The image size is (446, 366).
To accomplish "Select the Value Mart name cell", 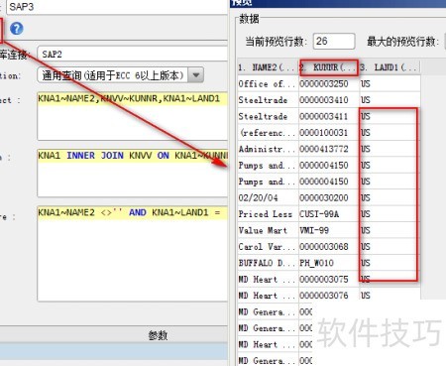I will point(268,230).
